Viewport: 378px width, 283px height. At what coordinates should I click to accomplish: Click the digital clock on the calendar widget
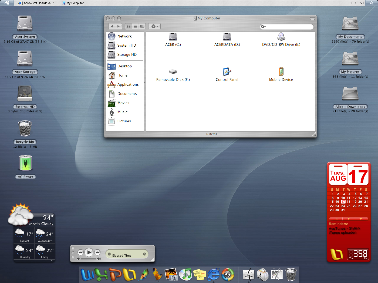(x=358, y=254)
